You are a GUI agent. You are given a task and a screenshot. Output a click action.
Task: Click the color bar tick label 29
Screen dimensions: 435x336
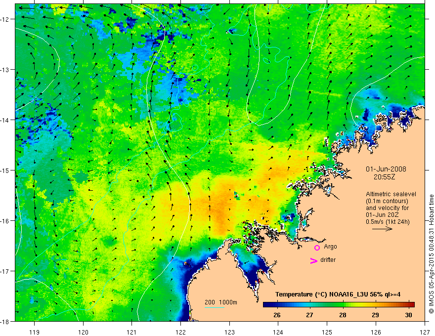[x=375, y=315]
